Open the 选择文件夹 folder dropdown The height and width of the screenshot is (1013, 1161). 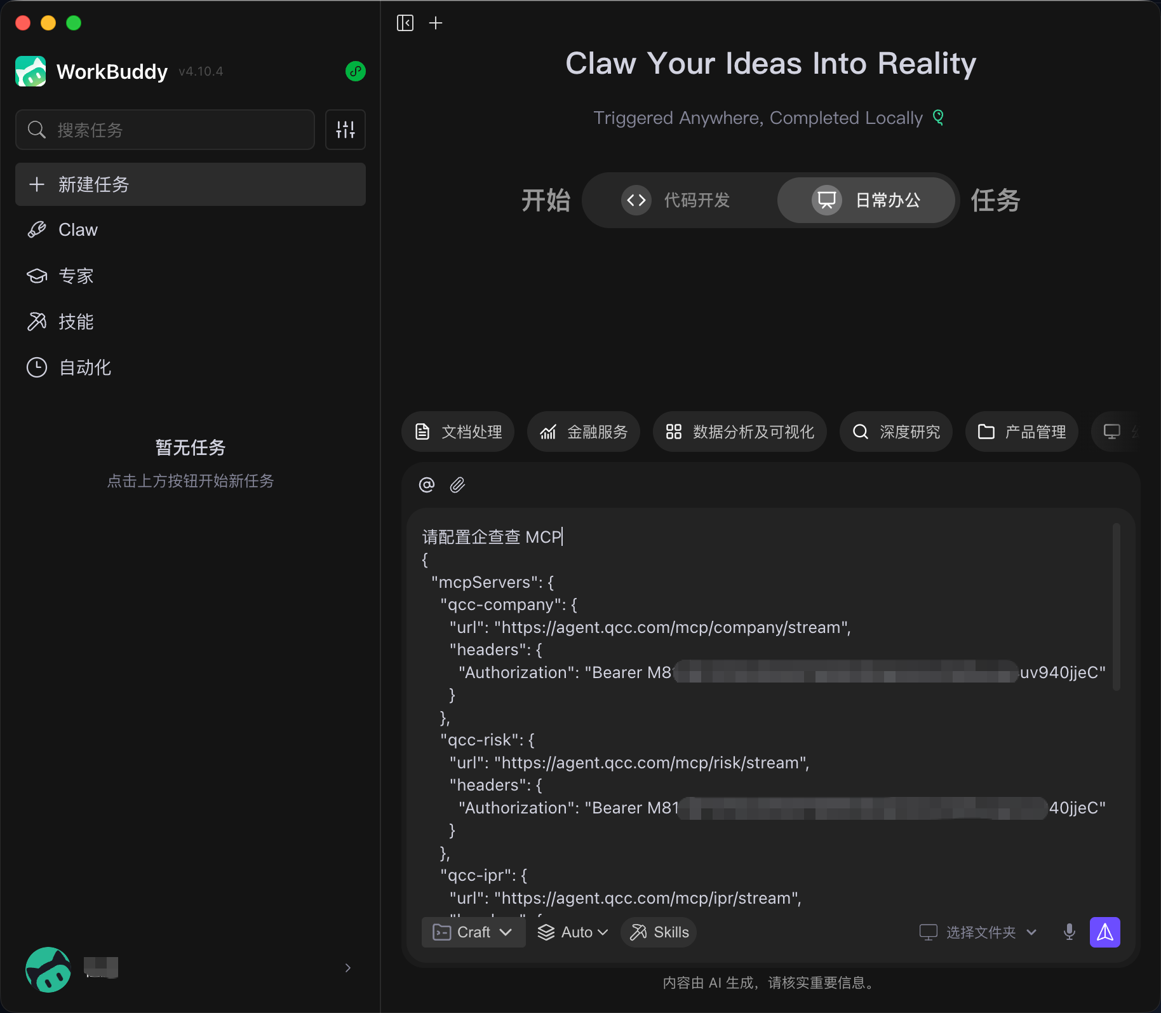click(978, 932)
